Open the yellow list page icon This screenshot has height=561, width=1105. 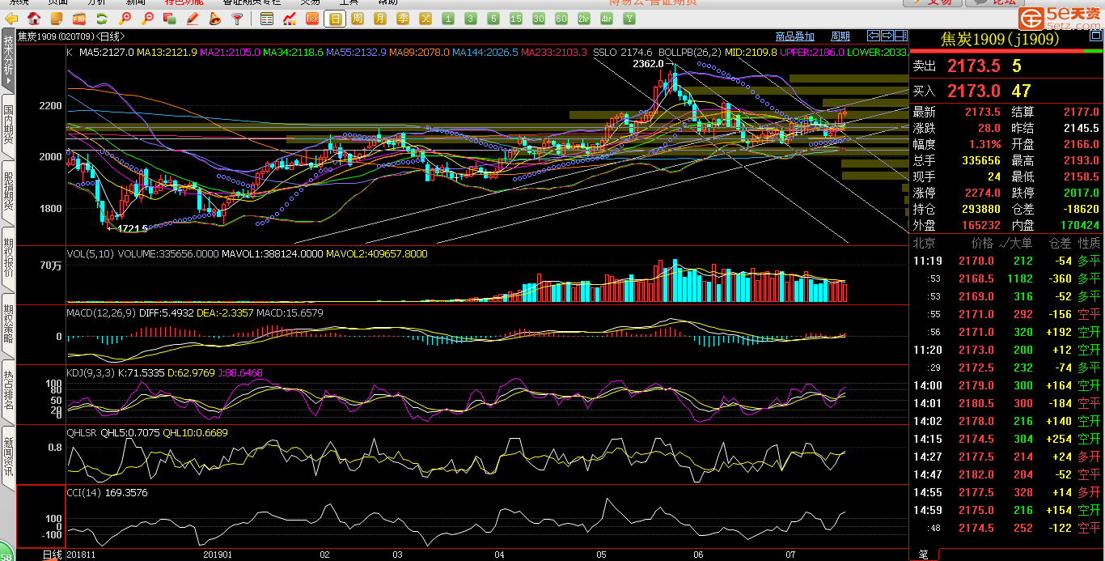(x=57, y=19)
